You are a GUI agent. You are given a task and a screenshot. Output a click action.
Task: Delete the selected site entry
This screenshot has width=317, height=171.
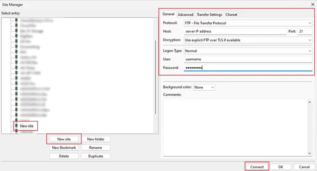(64, 156)
